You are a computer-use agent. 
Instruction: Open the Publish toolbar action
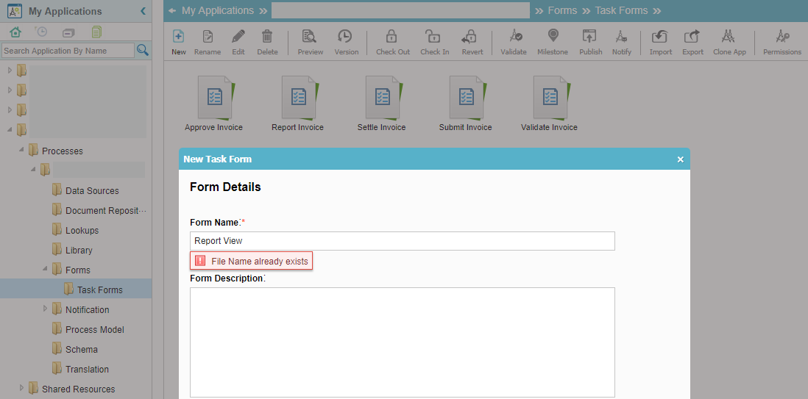click(589, 37)
